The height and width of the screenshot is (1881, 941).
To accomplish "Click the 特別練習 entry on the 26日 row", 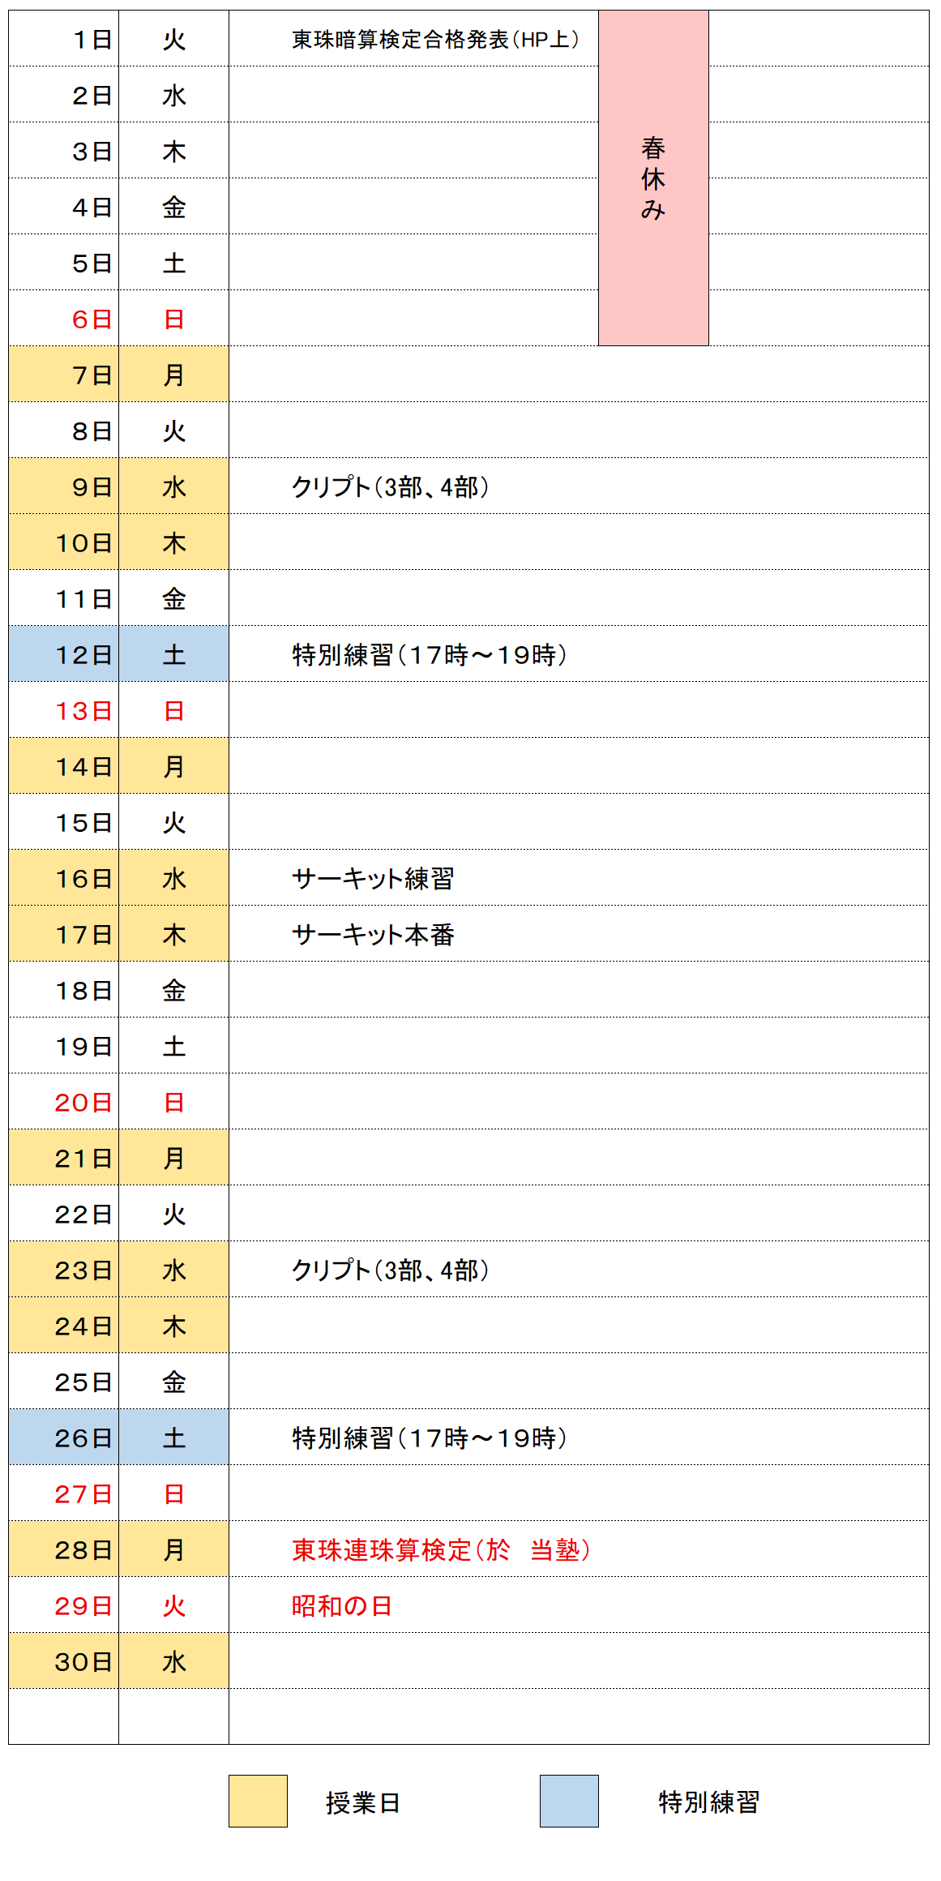I will [429, 1438].
